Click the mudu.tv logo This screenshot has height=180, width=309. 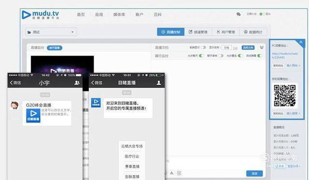click(40, 15)
